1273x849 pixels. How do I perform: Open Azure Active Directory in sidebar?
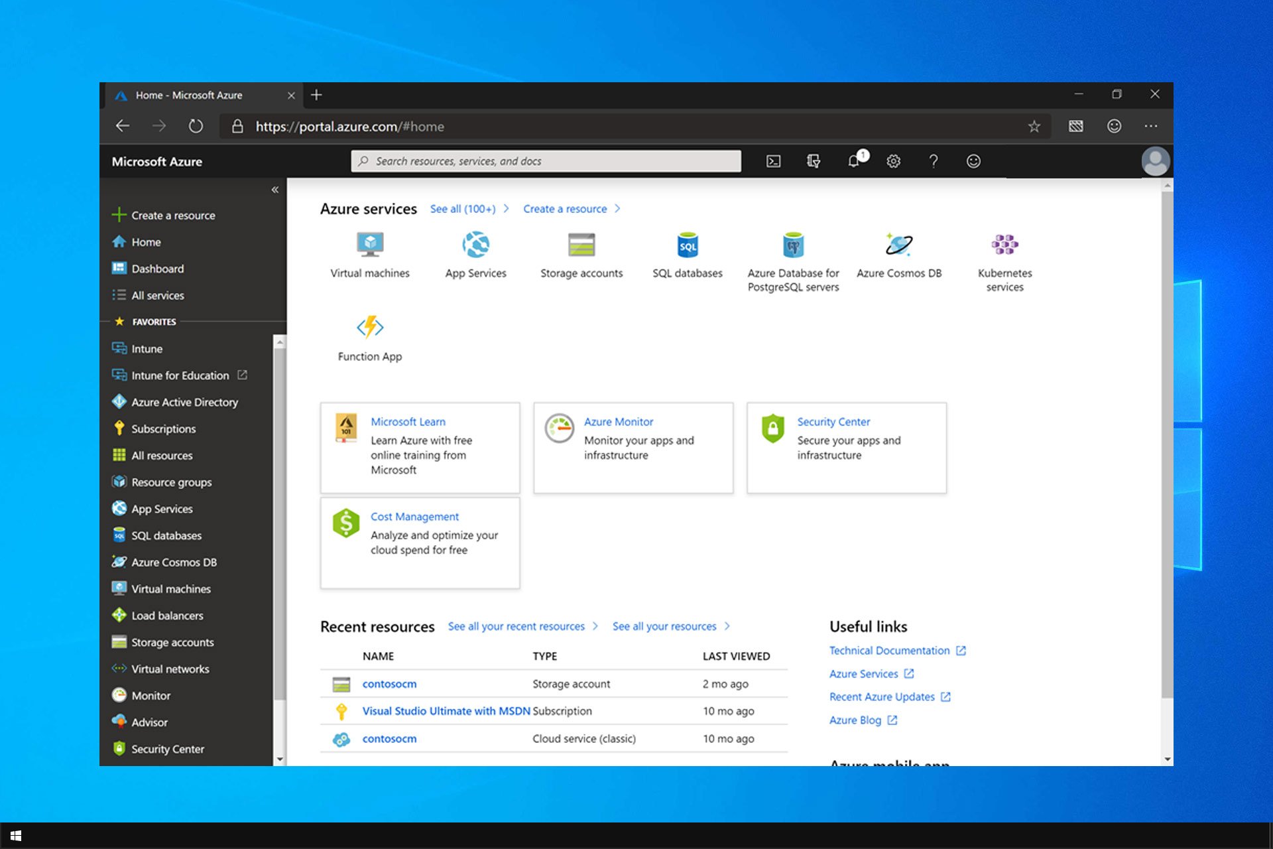pyautogui.click(x=175, y=402)
